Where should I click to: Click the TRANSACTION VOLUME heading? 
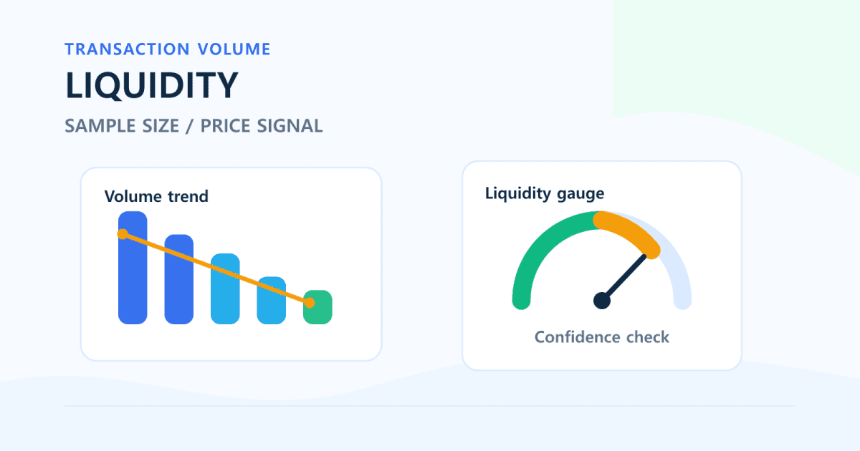coord(168,49)
